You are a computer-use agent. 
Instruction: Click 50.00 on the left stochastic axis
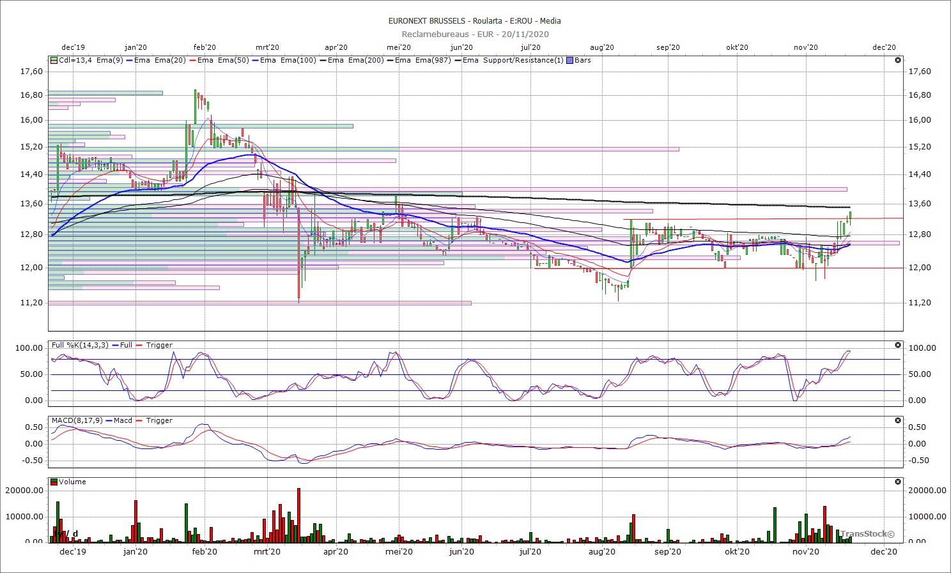(31, 374)
